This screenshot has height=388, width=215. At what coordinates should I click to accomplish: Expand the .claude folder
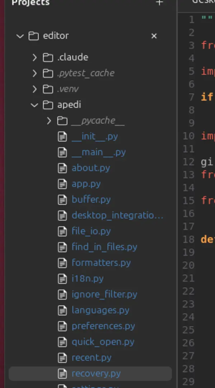pyautogui.click(x=34, y=57)
